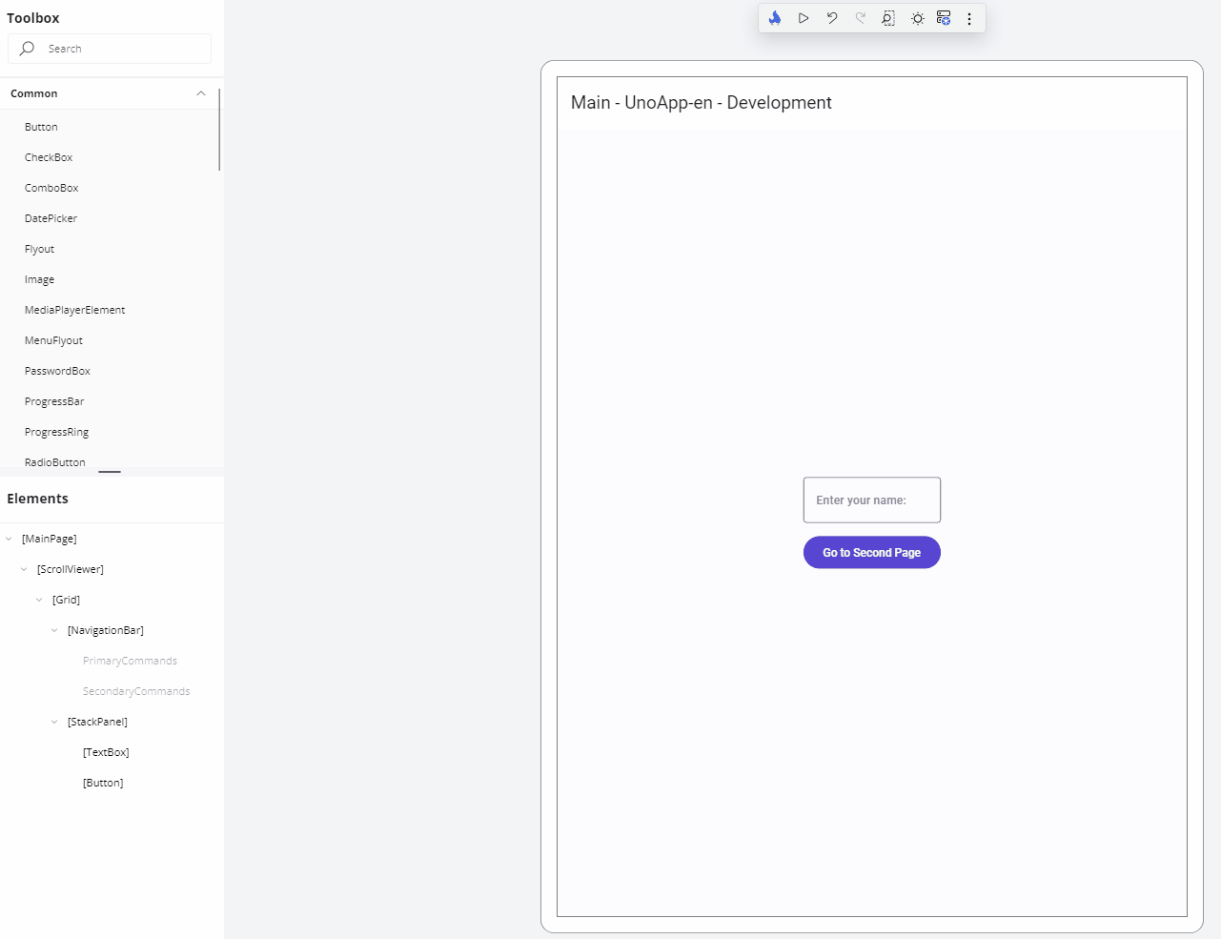This screenshot has height=939, width=1221.
Task: Collapse the [StackPanel] node
Action: coord(53,722)
